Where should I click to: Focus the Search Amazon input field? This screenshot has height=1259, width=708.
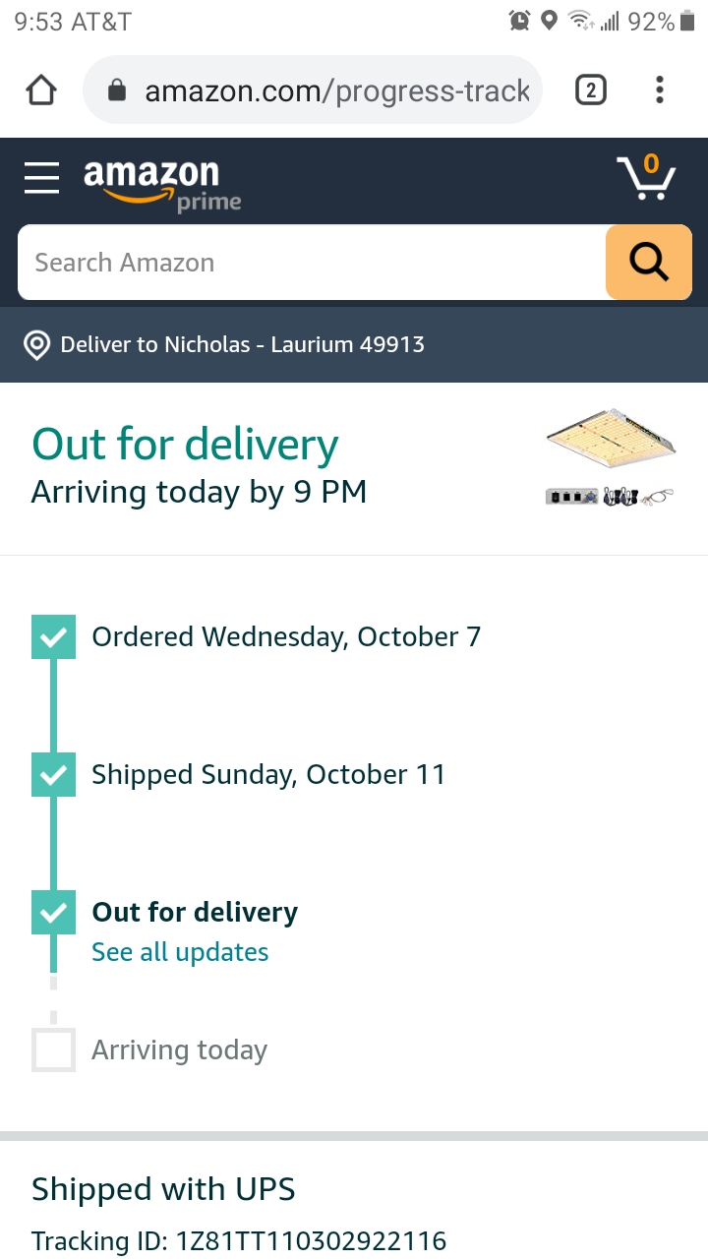[310, 263]
